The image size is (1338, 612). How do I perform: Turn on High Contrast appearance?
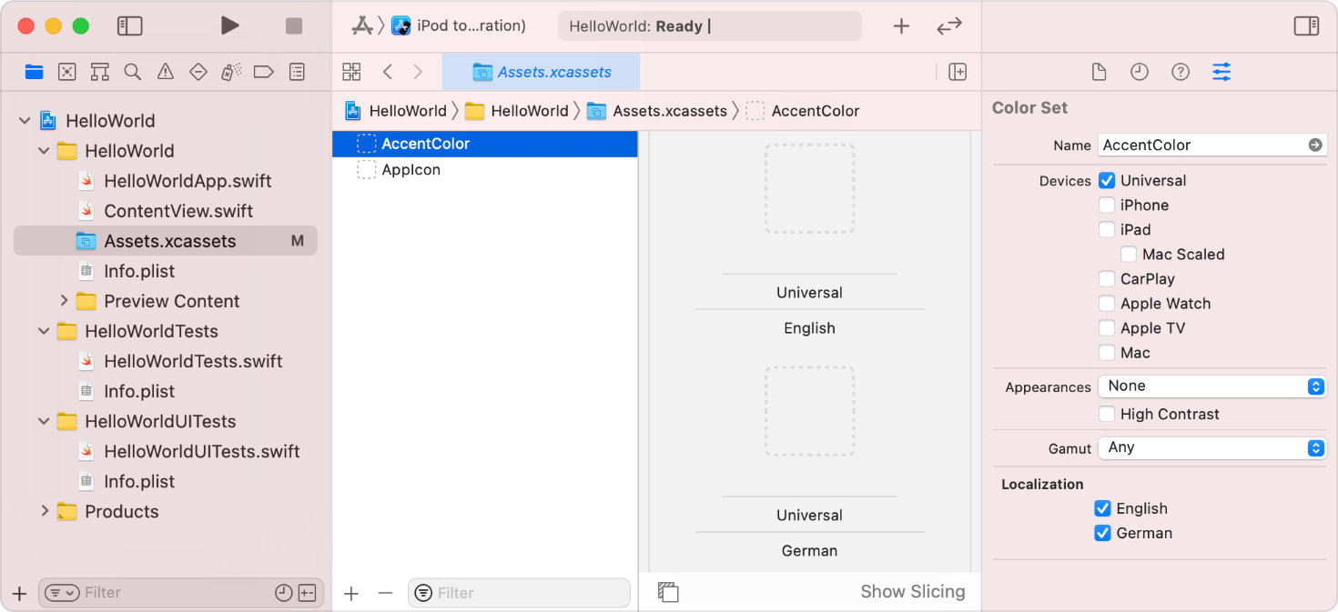point(1107,414)
